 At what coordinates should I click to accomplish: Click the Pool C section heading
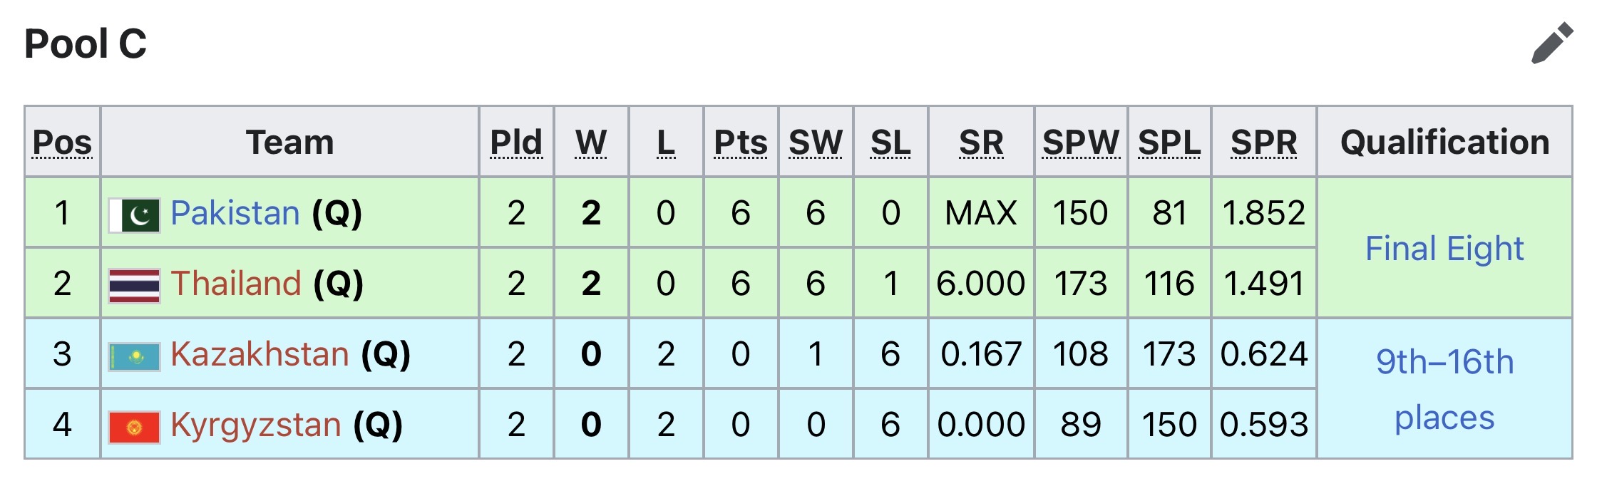[86, 44]
